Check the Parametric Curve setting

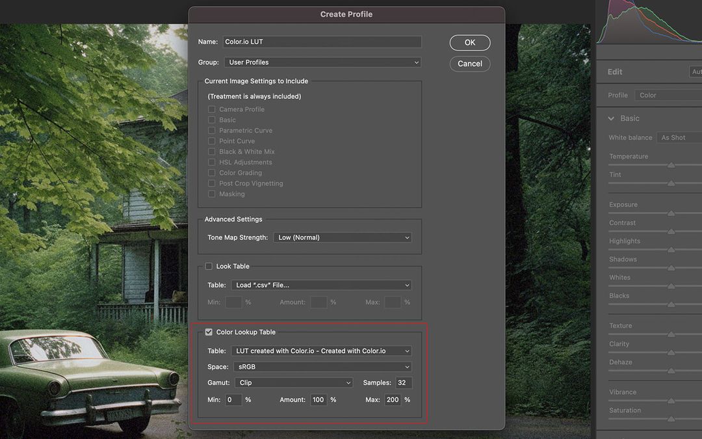tap(211, 130)
